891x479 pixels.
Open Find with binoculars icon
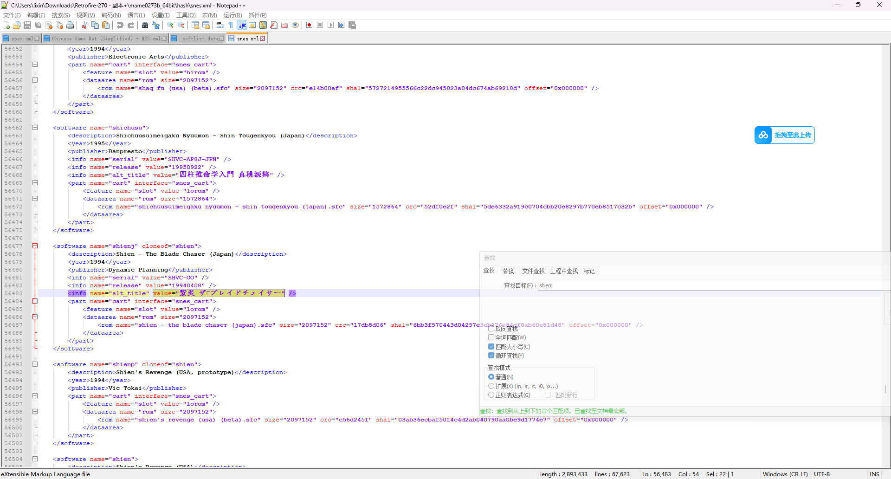click(145, 25)
